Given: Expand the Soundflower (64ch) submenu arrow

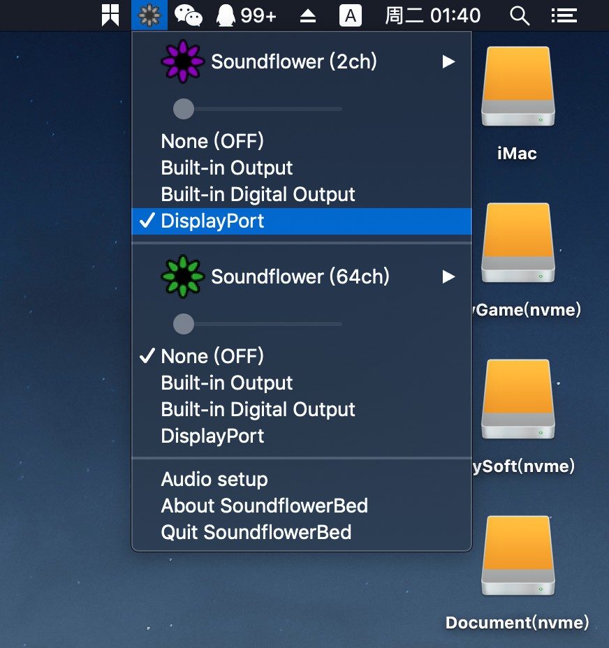Looking at the screenshot, I should tap(448, 277).
